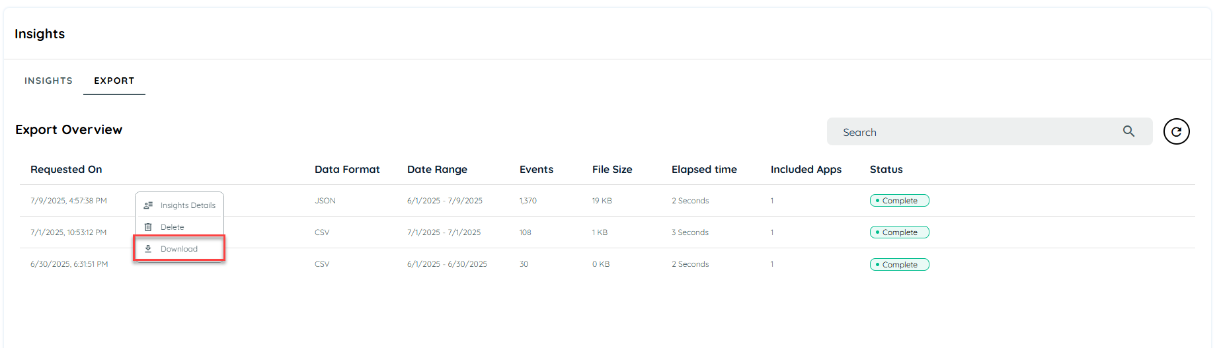Select the 7/1/2025, 10:53:12 PM row
Viewport: 1219px width, 348px height.
(x=608, y=232)
